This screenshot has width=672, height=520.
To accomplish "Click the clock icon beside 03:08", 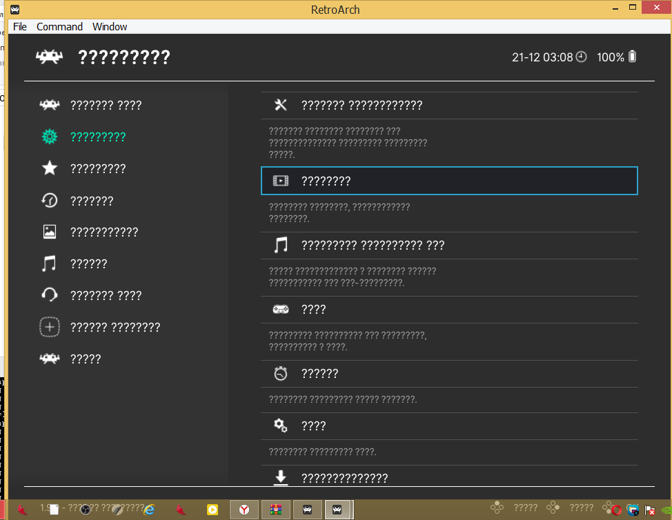I will [581, 57].
